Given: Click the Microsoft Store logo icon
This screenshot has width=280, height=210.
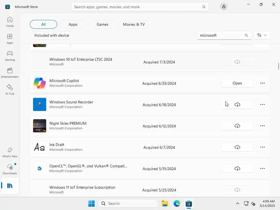Looking at the screenshot, I should coord(7,7).
